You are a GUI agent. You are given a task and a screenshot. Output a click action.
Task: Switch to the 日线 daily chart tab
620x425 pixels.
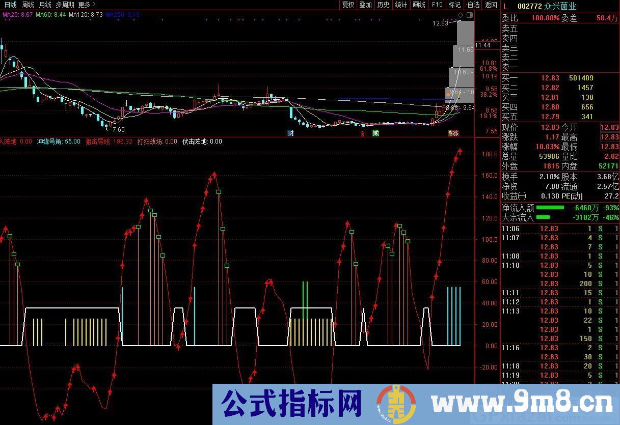click(10, 5)
